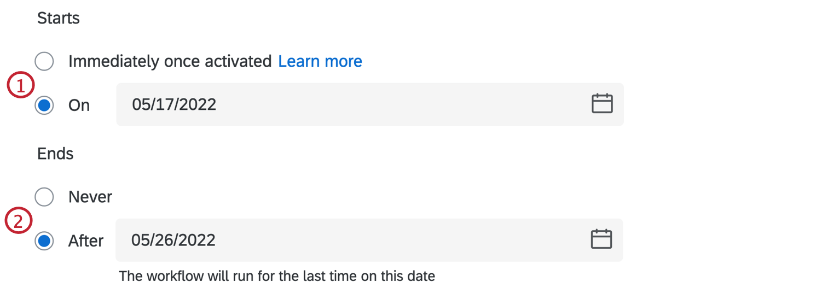Select the 'After' ends radio button
This screenshot has width=822, height=305.
coord(44,241)
